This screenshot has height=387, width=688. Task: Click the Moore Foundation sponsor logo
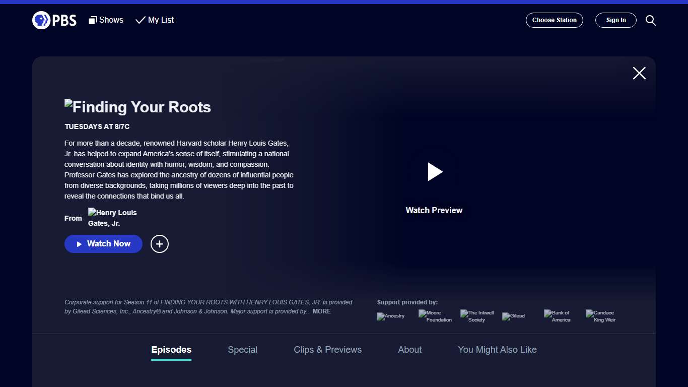point(435,316)
